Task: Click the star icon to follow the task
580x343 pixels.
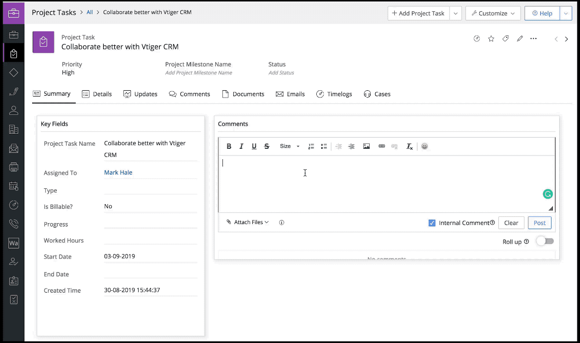Action: click(491, 39)
